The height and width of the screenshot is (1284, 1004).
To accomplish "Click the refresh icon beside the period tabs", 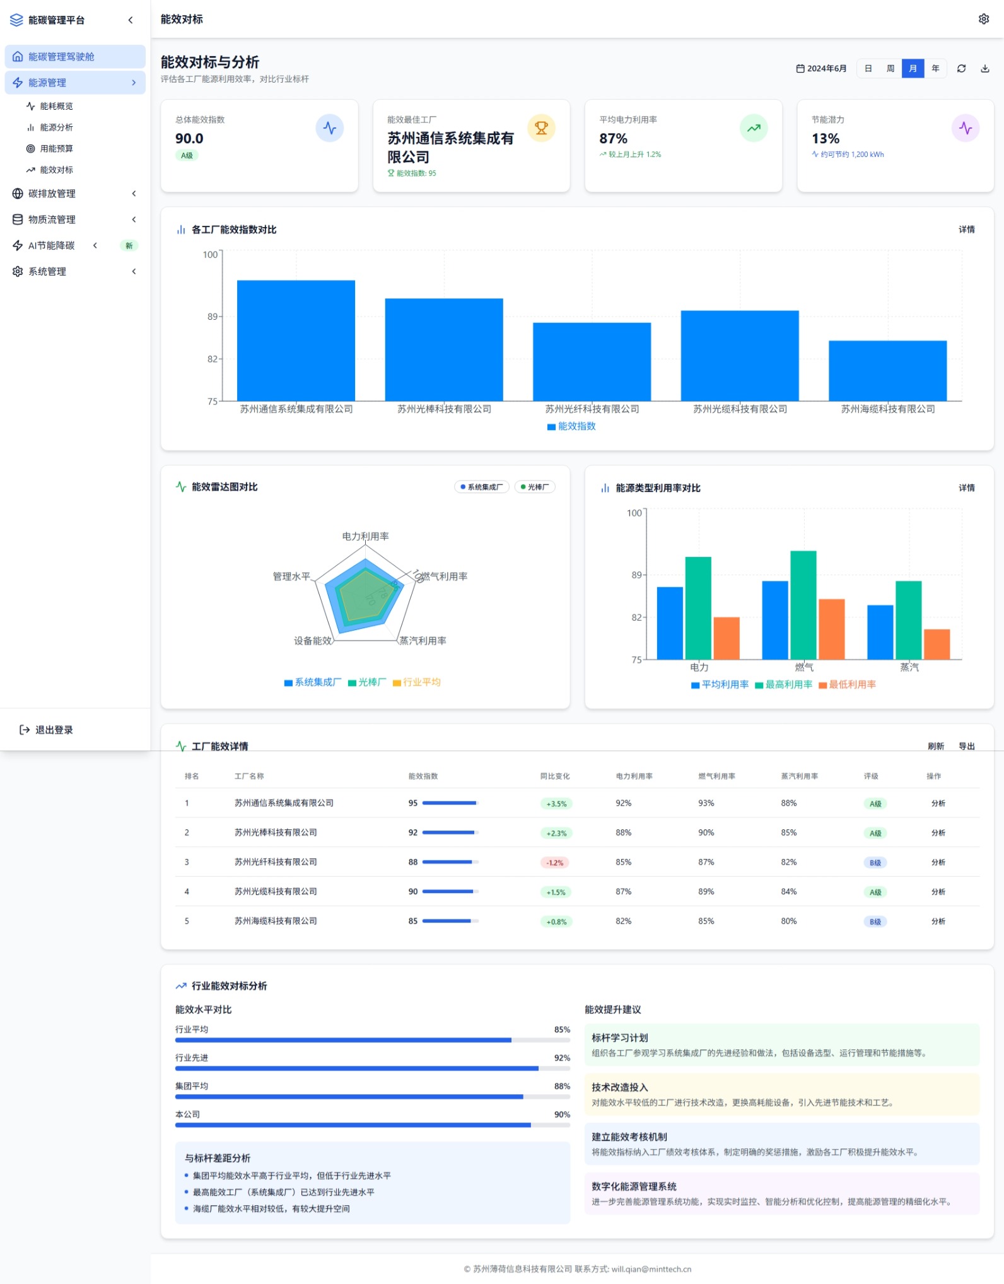I will tap(961, 68).
